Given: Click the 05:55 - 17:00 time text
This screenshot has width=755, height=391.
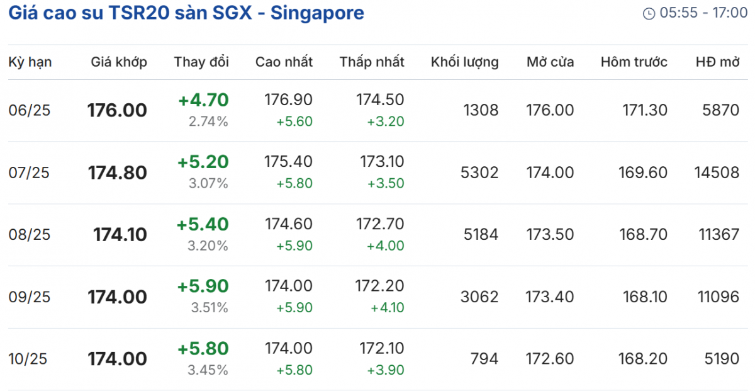Looking at the screenshot, I should click(x=703, y=13).
